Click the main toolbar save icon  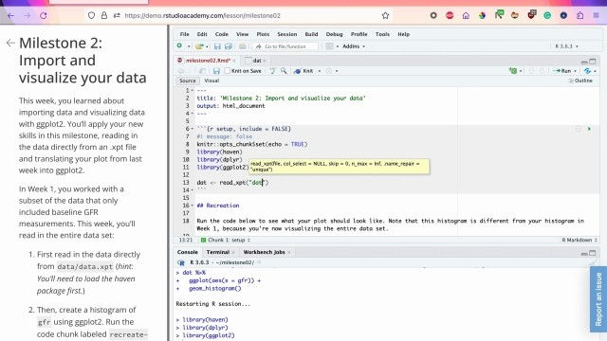pos(217,46)
